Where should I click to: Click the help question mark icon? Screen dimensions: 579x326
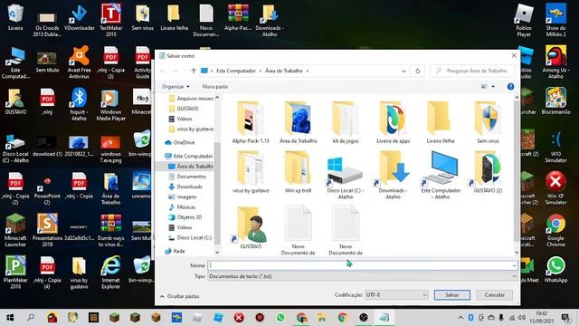(x=510, y=87)
